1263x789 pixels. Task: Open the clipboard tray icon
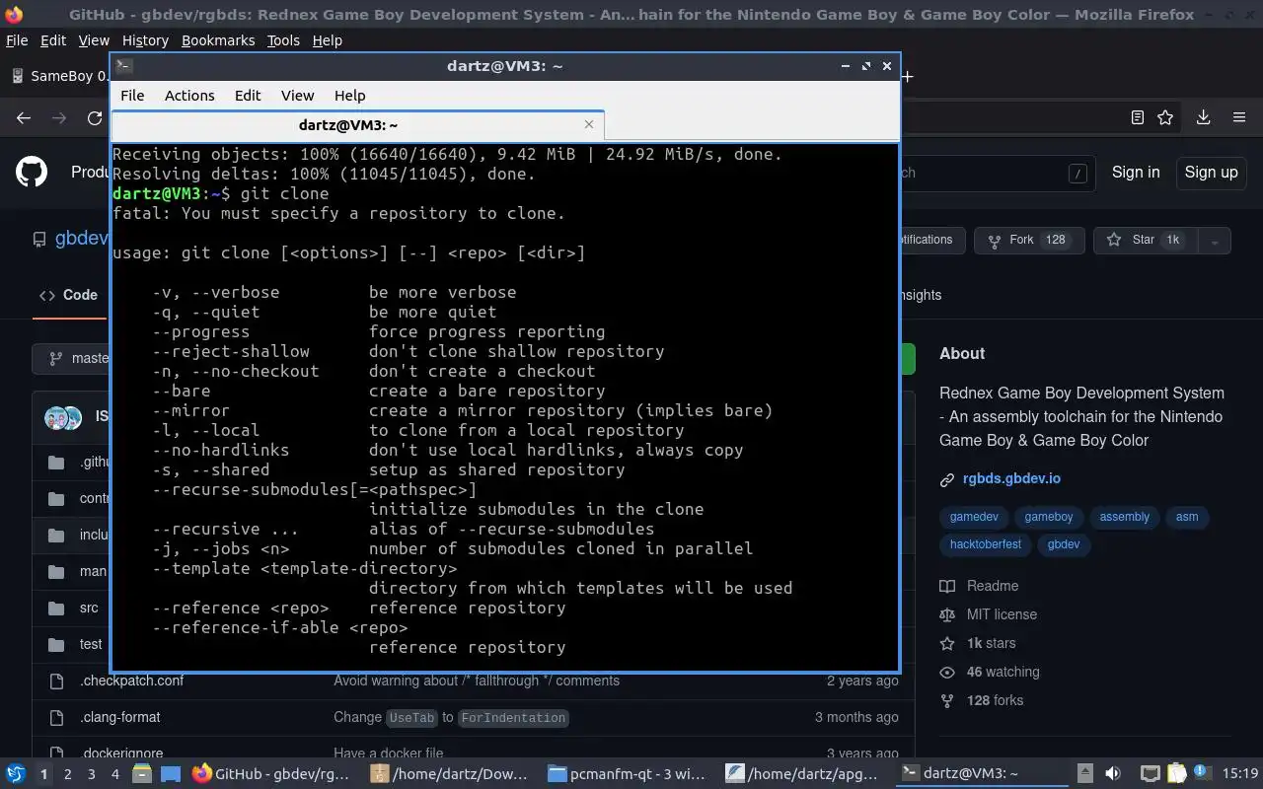[1176, 773]
